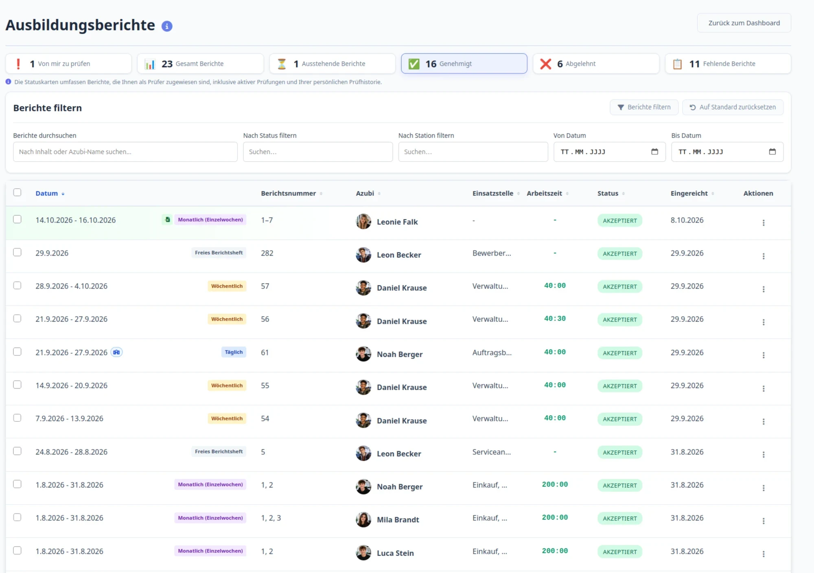This screenshot has width=814, height=573.
Task: Open actions menu for Leonie Falk row
Action: 764,223
